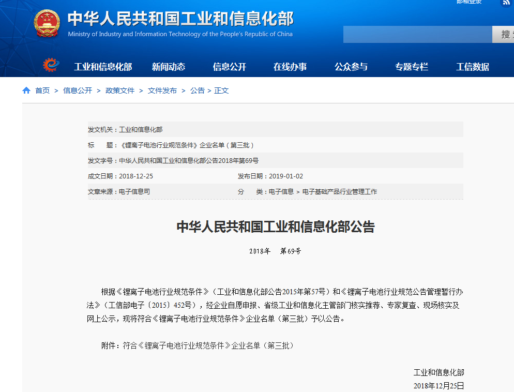The image size is (514, 392).
Task: Click the home icon in breadcrumb
Action: point(26,91)
